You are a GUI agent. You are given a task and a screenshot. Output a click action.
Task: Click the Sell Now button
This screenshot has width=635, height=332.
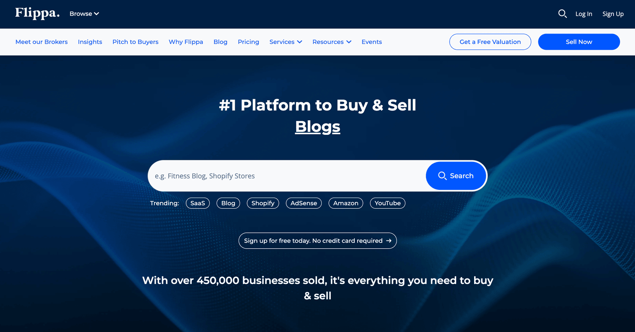[x=579, y=42]
